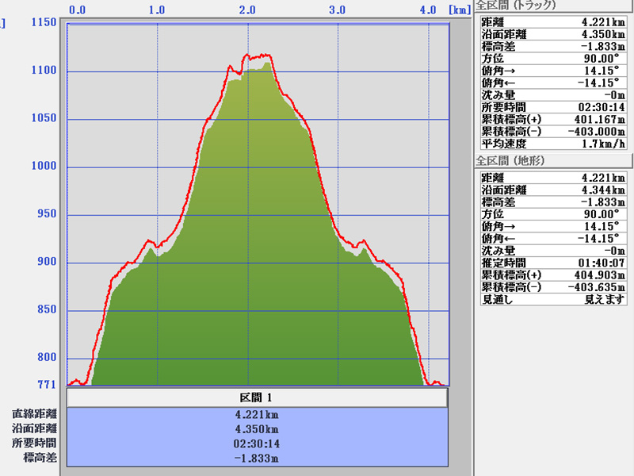
Task: Click the terrain 累積標高(+) value 404.903m
Action: (594, 274)
